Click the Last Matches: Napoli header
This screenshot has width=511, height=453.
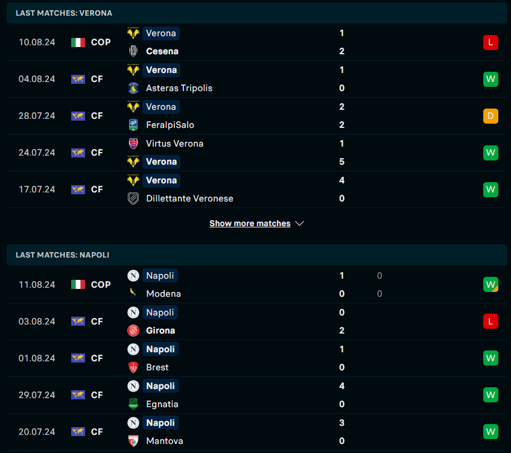point(257,255)
